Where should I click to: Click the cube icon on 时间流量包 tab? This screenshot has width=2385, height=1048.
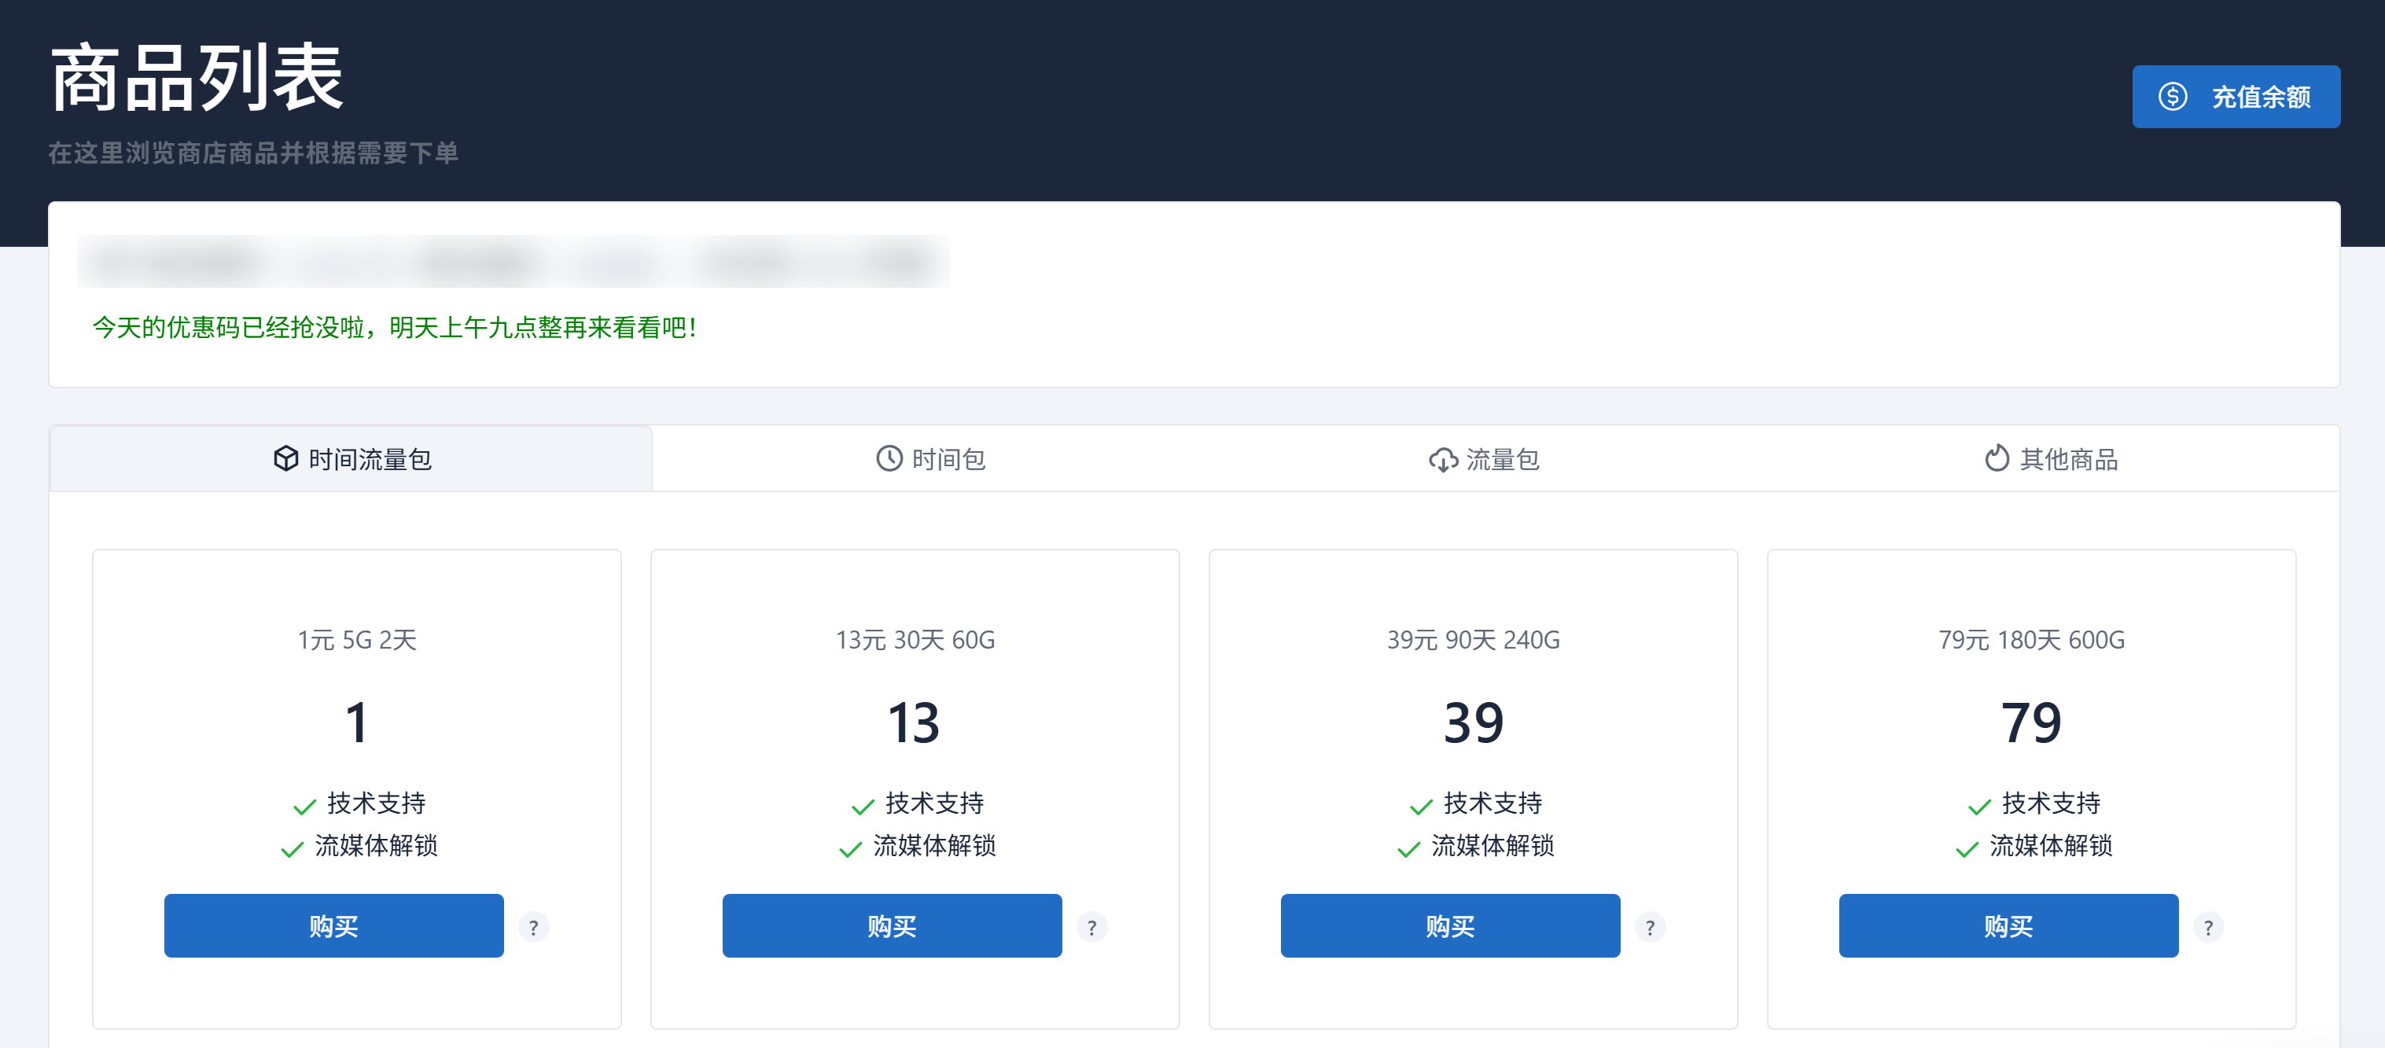click(286, 458)
